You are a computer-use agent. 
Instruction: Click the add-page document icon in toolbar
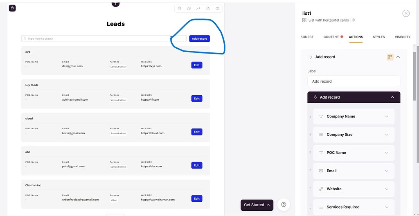pos(208,9)
